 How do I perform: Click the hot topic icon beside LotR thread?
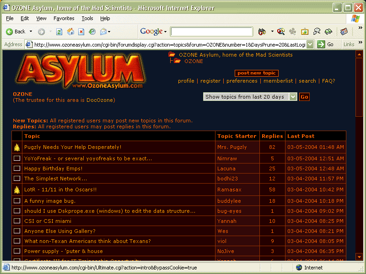click(17, 190)
